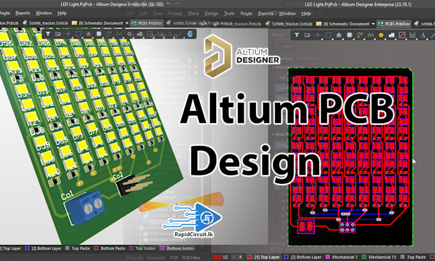Screen dimensions: 435x261
Task: Switch to Schlib_tracker.SchLib tab in right window
Action: point(289,24)
